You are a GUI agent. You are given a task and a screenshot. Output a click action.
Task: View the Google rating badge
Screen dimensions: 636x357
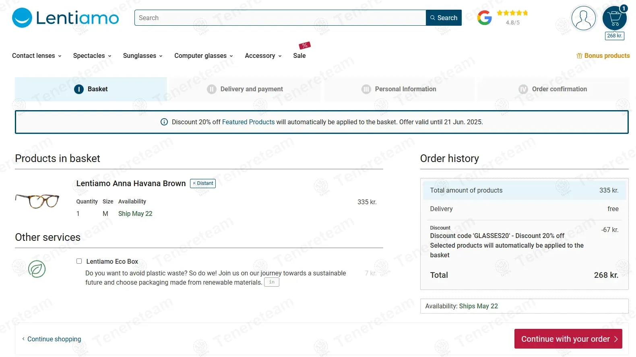(x=484, y=18)
